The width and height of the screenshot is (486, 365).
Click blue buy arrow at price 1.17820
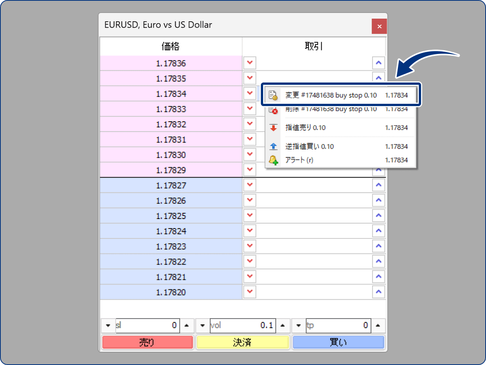tap(379, 292)
